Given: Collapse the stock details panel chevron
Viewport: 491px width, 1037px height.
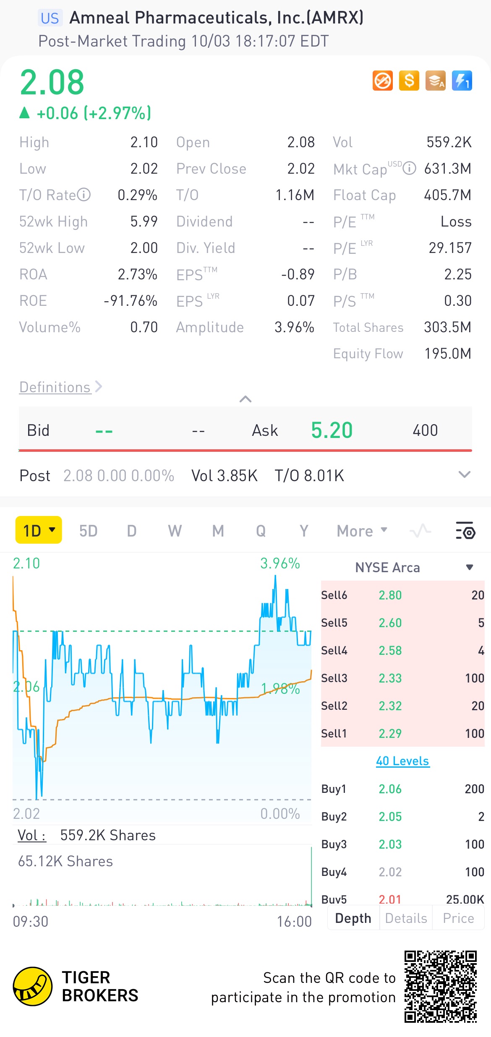Looking at the screenshot, I should point(245,399).
